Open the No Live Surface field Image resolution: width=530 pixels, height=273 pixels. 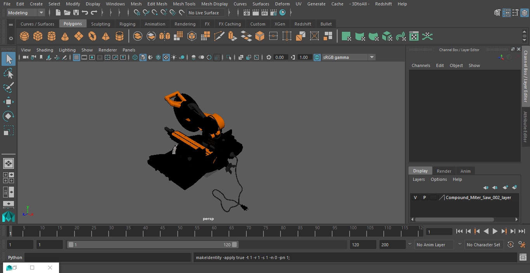(x=206, y=13)
